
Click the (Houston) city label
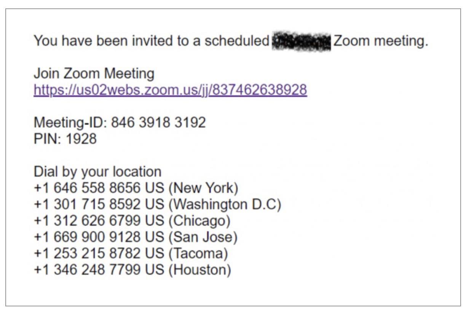point(199,270)
